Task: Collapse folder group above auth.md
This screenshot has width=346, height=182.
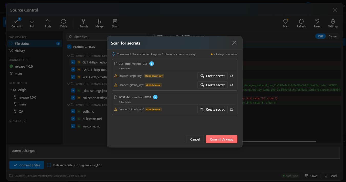Action: point(68,105)
